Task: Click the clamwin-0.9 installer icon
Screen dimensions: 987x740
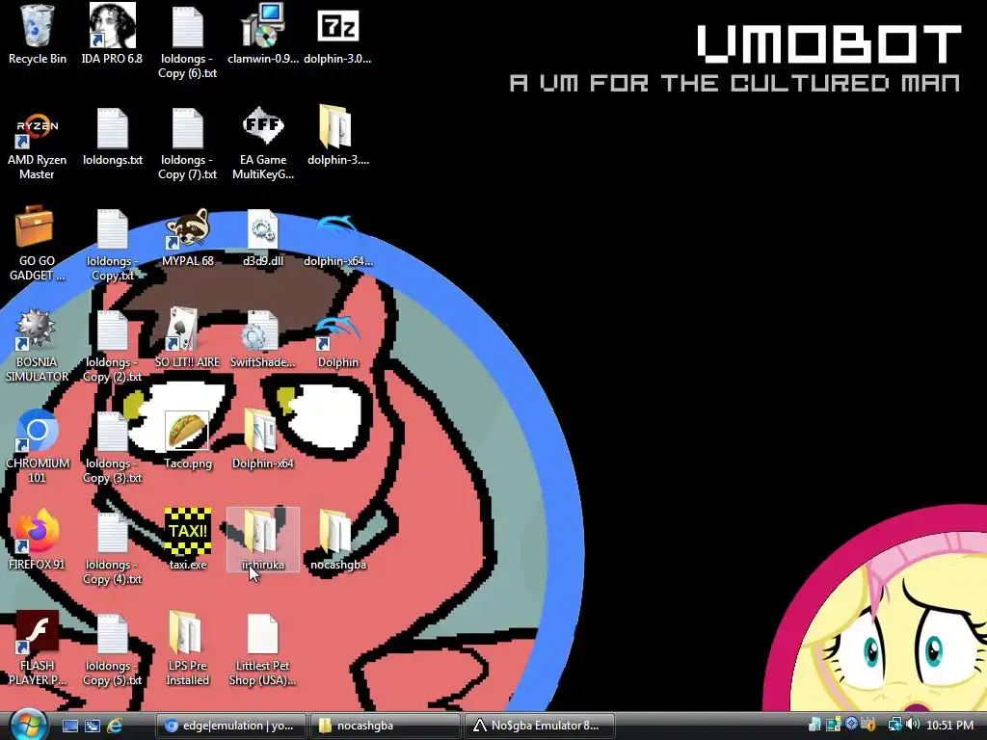Action: pyautogui.click(x=263, y=35)
